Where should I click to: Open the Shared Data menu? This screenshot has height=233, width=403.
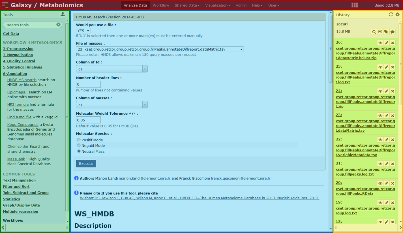click(x=187, y=5)
